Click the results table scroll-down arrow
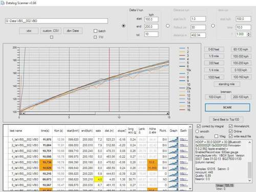This screenshot has height=192, width=256. 190,188
